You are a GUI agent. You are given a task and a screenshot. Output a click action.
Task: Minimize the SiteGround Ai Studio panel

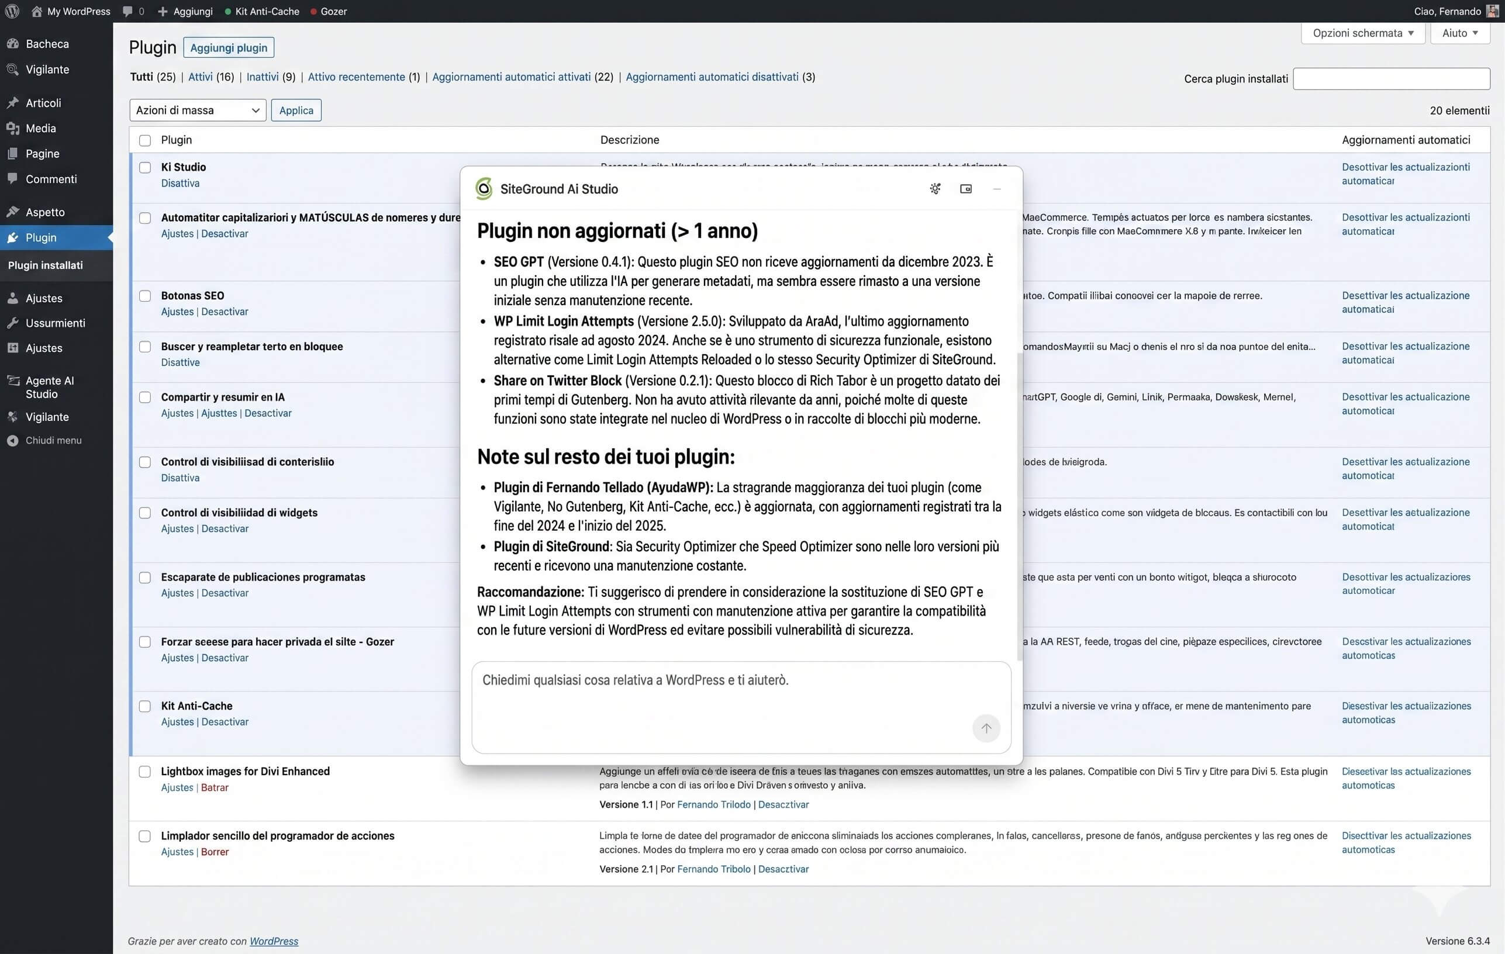coord(997,189)
